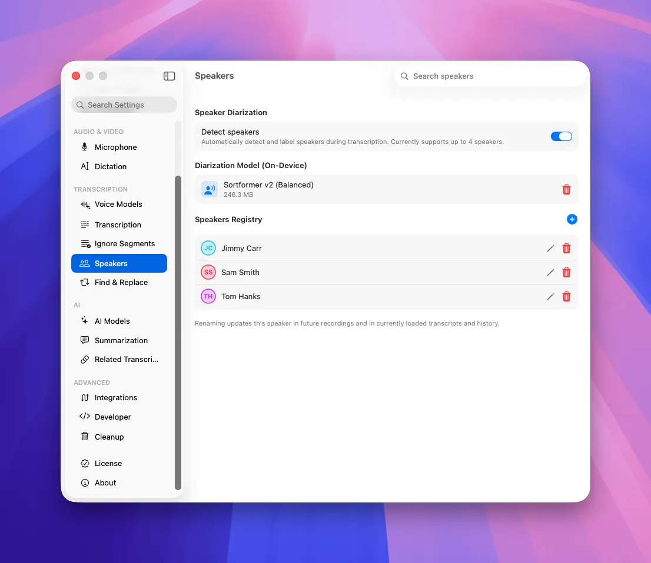This screenshot has height=563, width=651.
Task: Click the Search speakers field
Action: [489, 76]
